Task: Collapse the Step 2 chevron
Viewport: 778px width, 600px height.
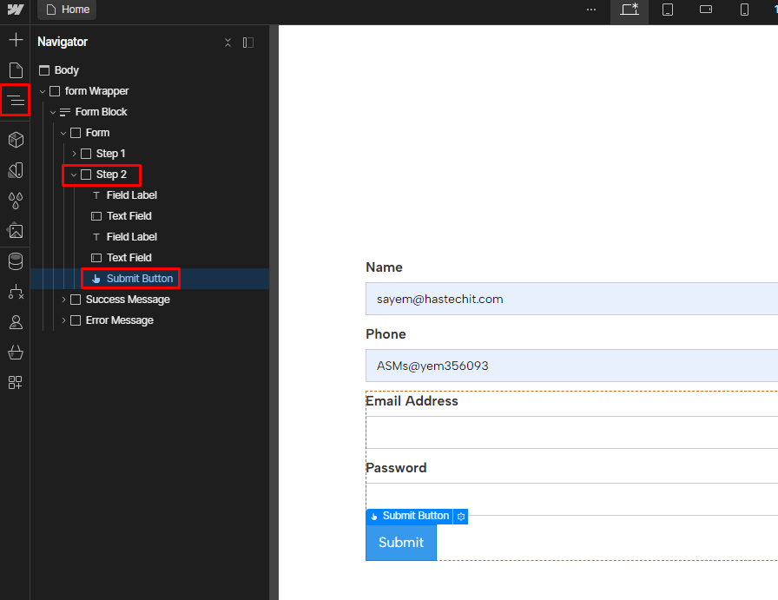Action: pos(74,175)
